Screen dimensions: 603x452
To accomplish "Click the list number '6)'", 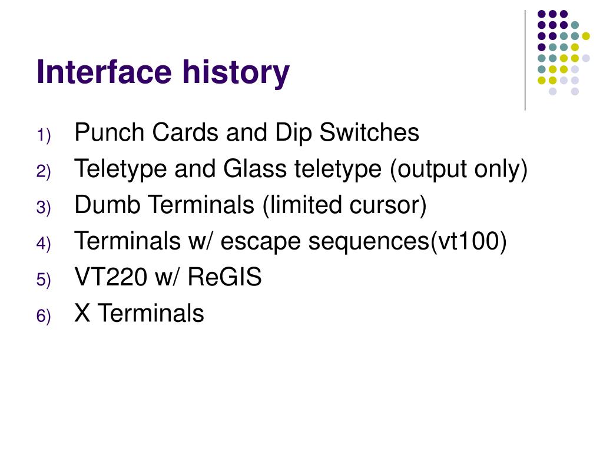I will [x=44, y=316].
